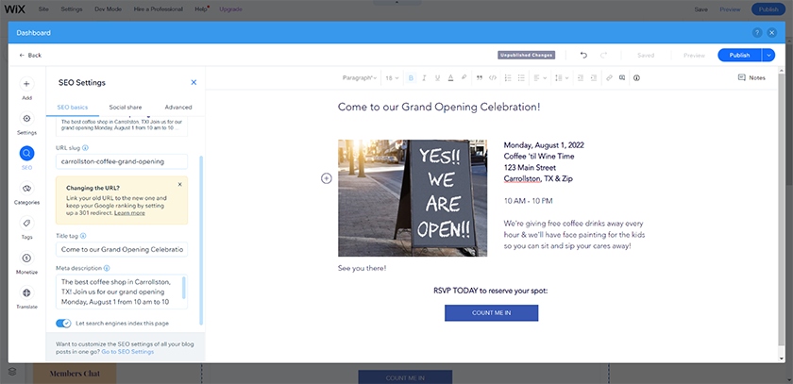
Task: Open the text color tool
Action: pyautogui.click(x=450, y=77)
